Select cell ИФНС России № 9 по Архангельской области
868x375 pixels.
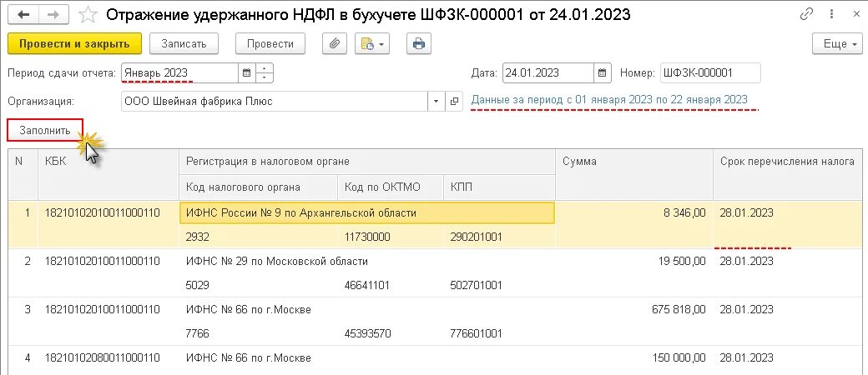tap(367, 213)
